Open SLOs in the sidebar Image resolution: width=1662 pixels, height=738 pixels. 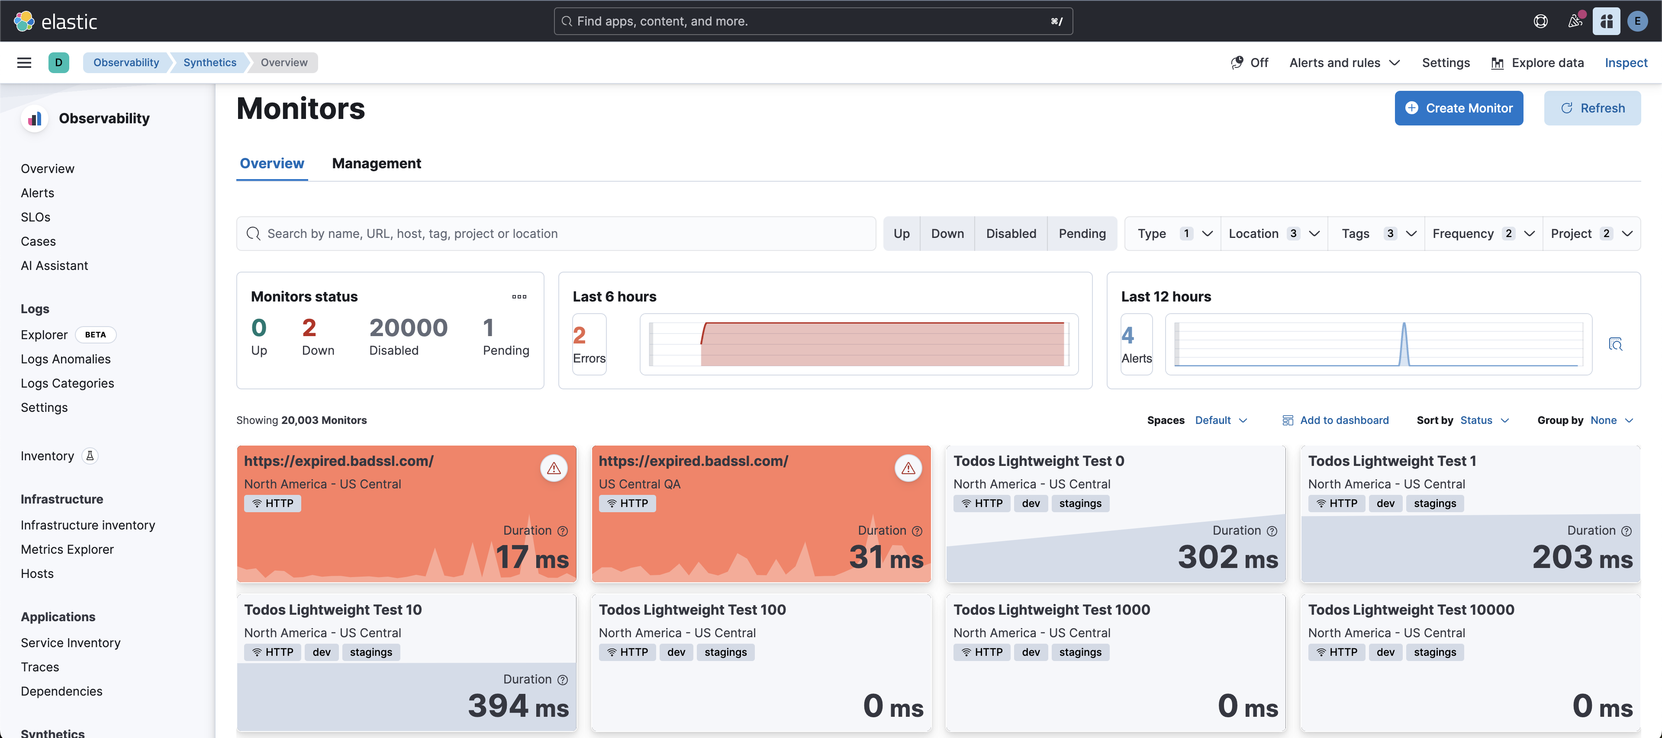(35, 218)
